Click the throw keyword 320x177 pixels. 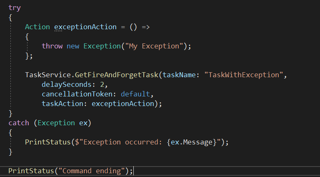point(52,46)
